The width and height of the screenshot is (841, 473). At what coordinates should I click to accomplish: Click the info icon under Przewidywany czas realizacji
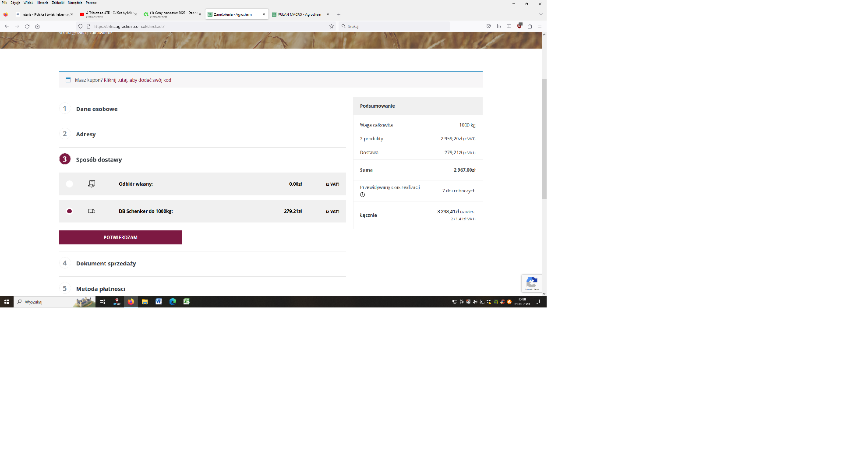[362, 195]
